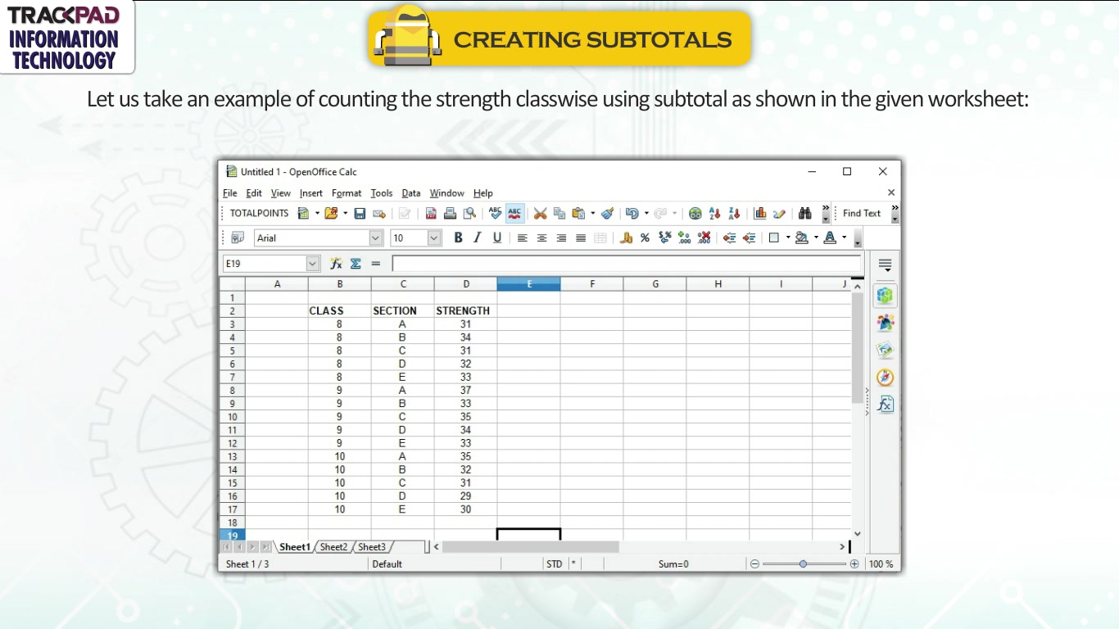Open Find & Replace binoculars icon
The image size is (1119, 629).
tap(805, 213)
